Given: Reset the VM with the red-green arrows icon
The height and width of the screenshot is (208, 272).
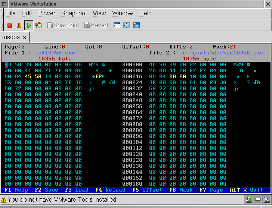Looking at the screenshot, I should tap(38, 25).
